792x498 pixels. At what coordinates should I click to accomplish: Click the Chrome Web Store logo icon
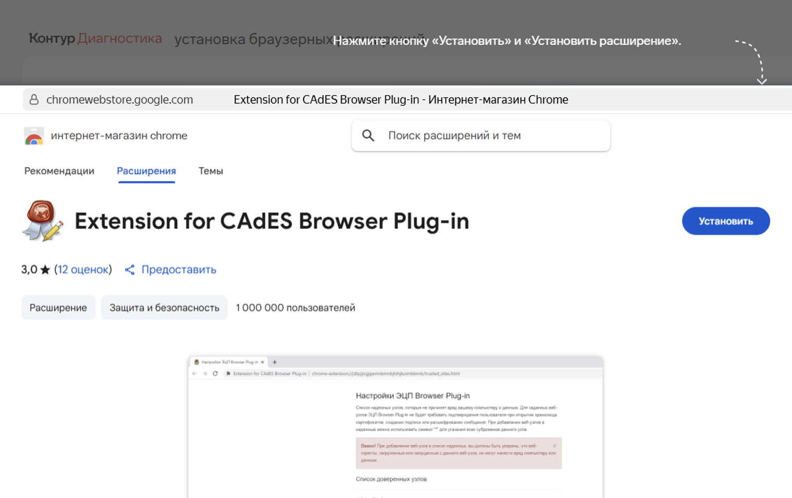click(x=34, y=136)
